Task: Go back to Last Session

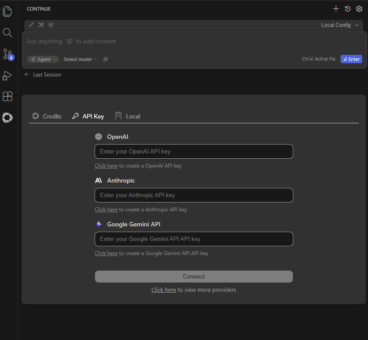Action: click(47, 75)
